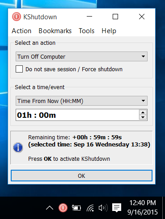Open the battery power status icon

pyautogui.click(x=76, y=208)
